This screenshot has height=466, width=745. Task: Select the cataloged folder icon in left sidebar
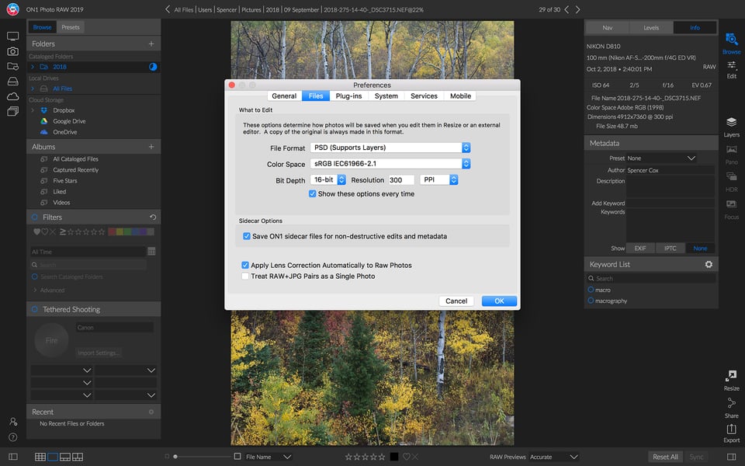pos(13,67)
